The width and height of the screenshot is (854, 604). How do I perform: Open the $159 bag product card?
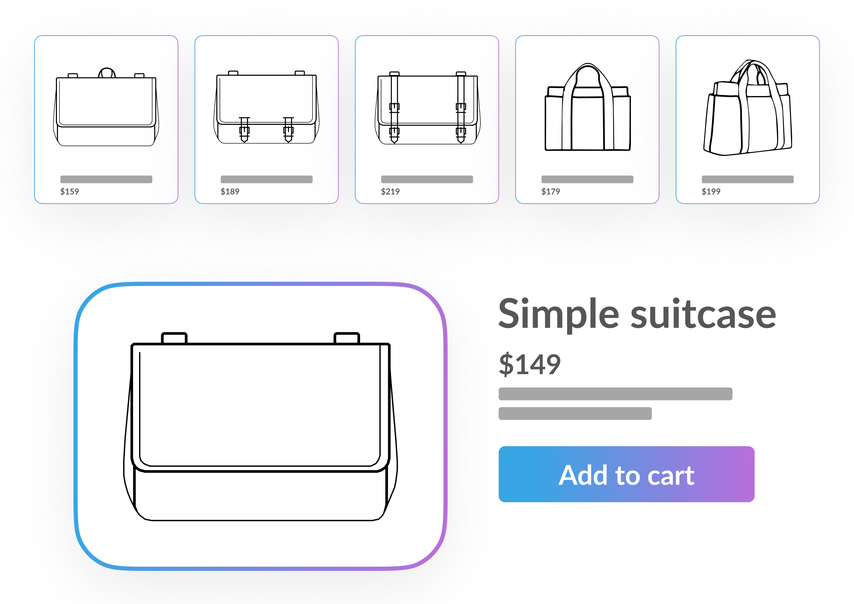coord(106,120)
